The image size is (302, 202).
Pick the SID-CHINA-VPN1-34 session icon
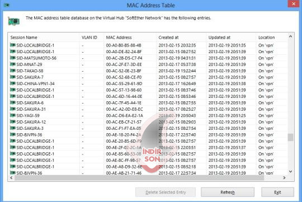pyautogui.click(x=13, y=83)
